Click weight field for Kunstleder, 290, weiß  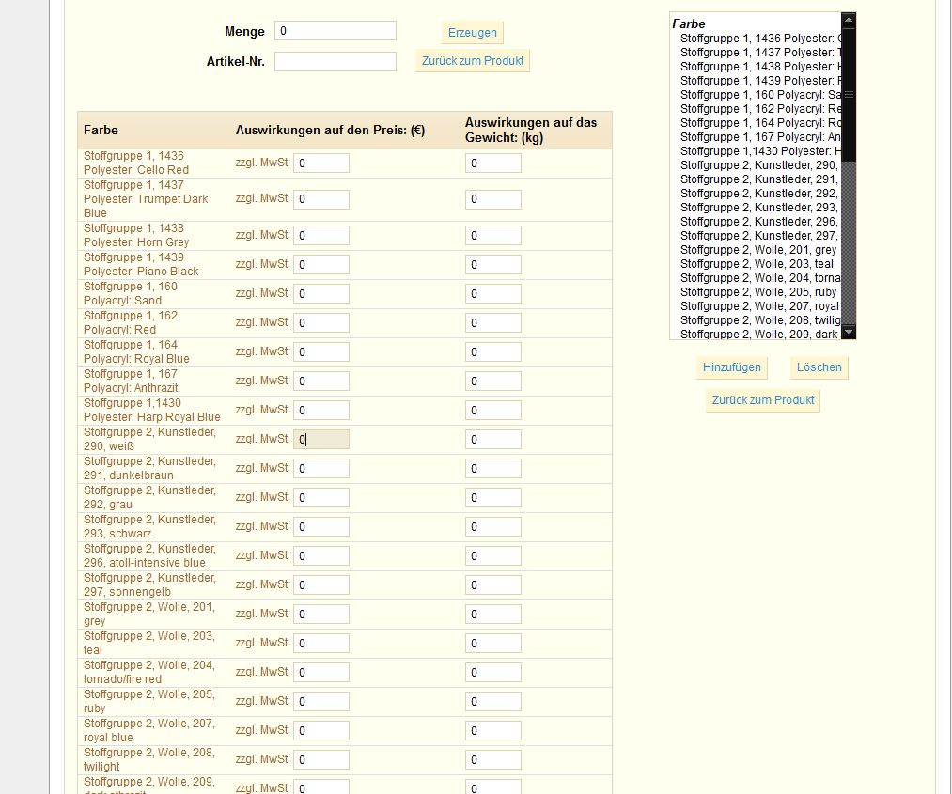(493, 440)
